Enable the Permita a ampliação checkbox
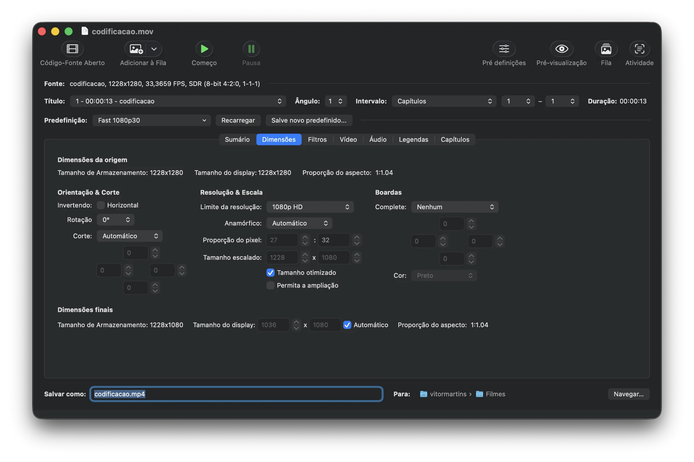Viewport: 694px width, 462px height. coord(271,285)
